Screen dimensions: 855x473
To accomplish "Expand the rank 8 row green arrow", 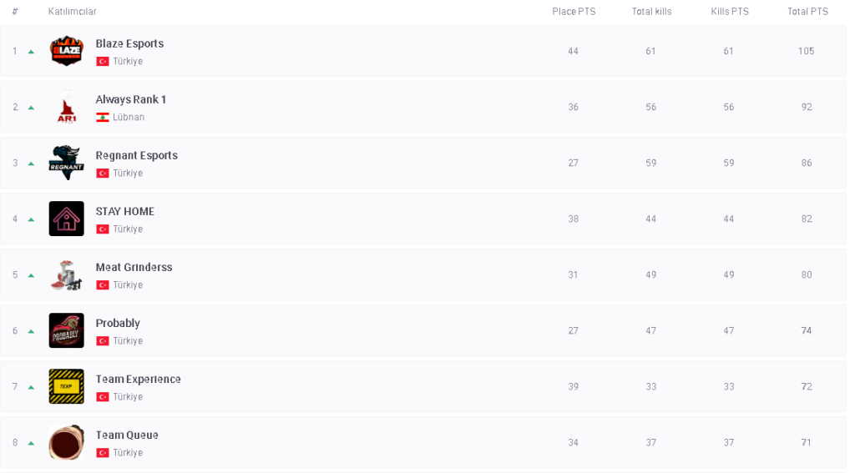I will click(x=31, y=443).
